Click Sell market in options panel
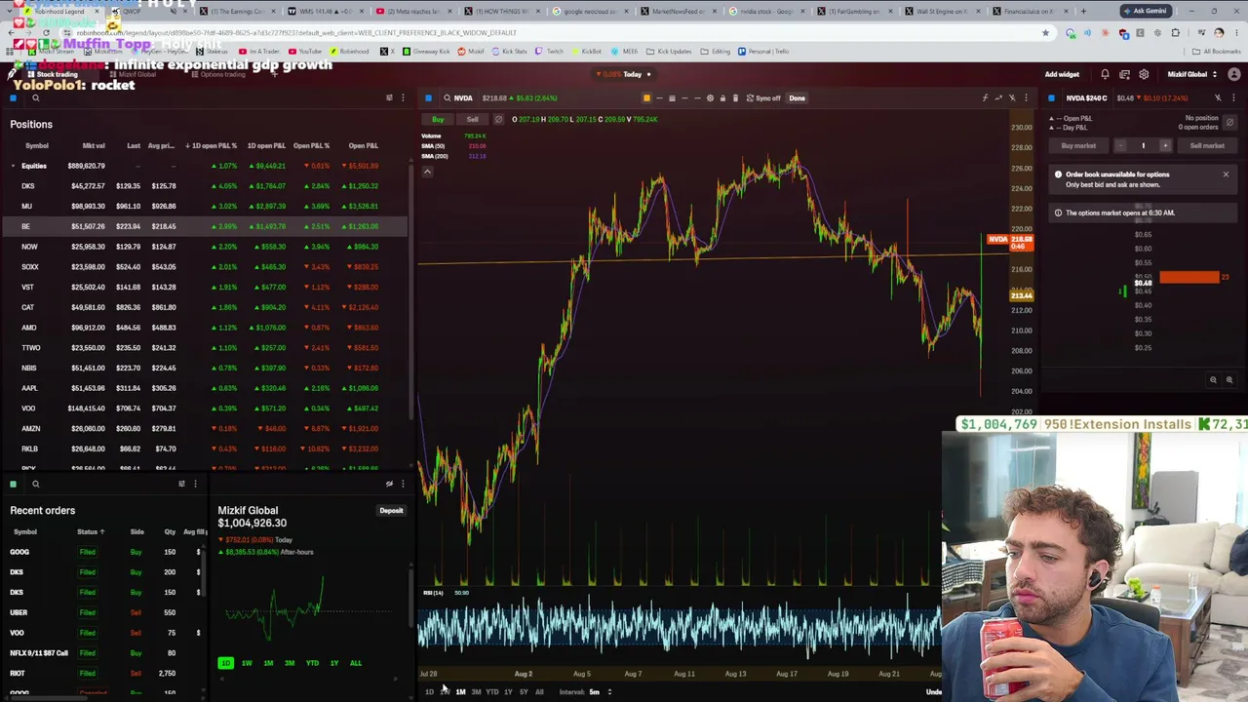1248x702 pixels. click(x=1207, y=145)
